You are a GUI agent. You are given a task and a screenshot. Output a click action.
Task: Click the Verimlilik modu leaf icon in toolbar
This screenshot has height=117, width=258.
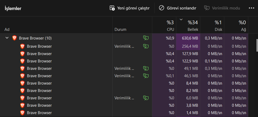207,8
